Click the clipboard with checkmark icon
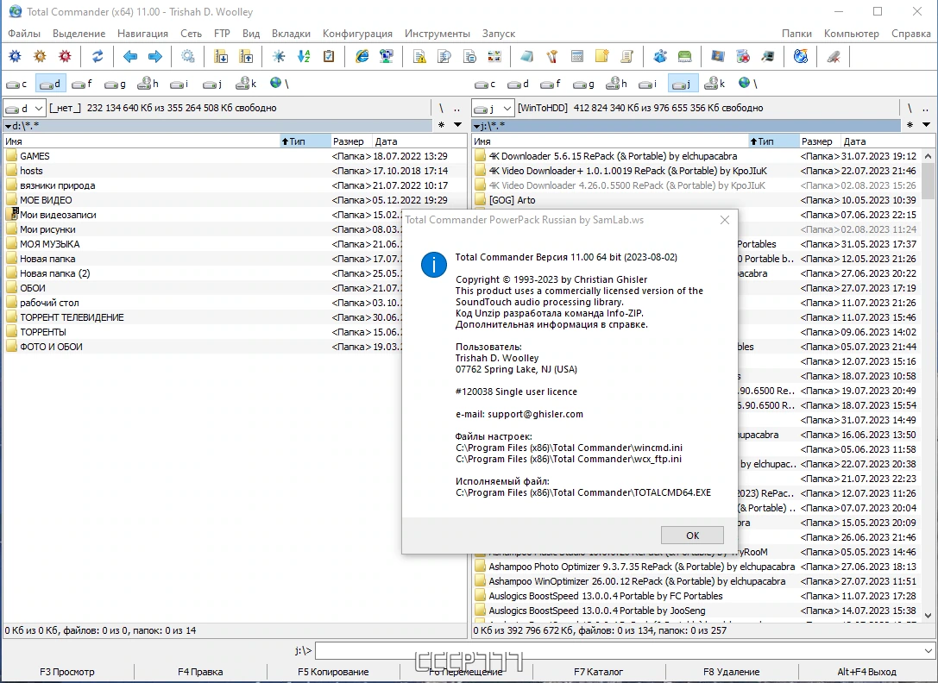The width and height of the screenshot is (938, 683). click(x=329, y=57)
